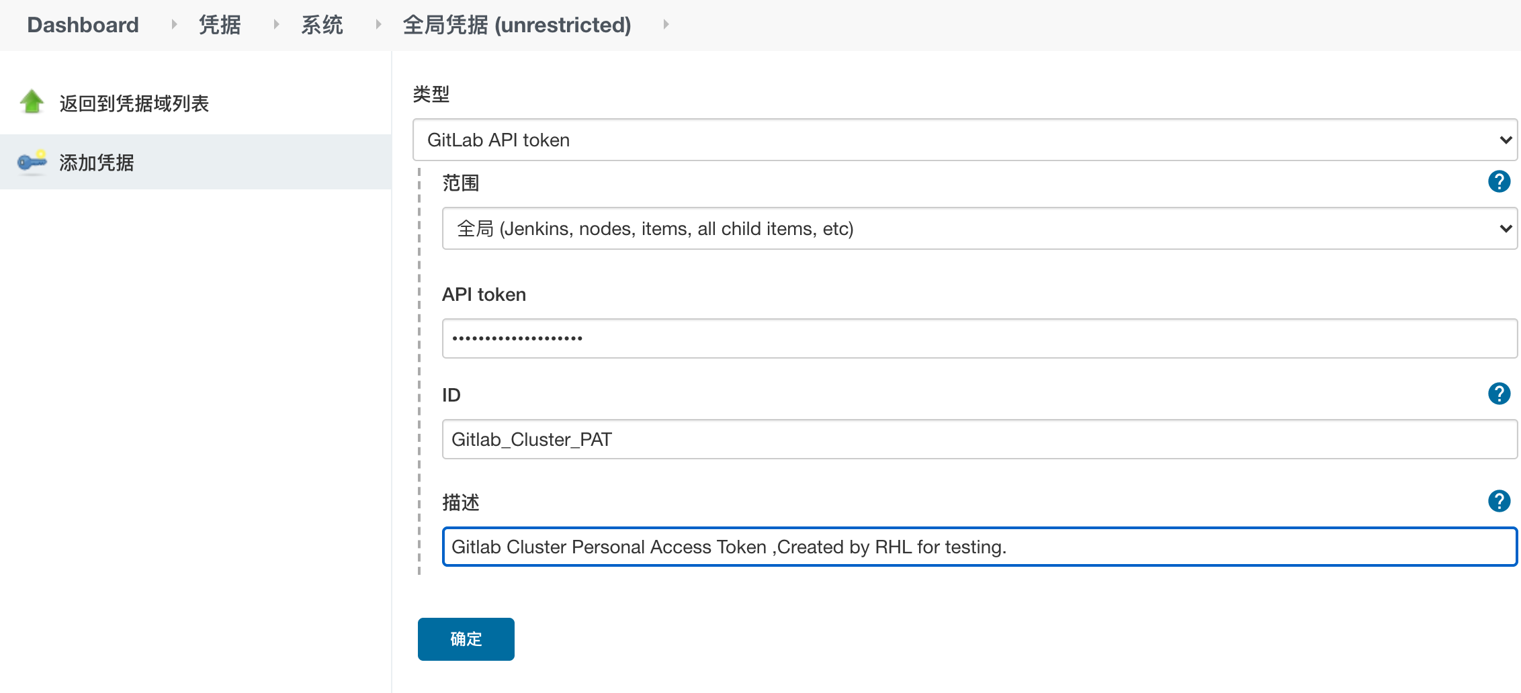Image resolution: width=1521 pixels, height=693 pixels.
Task: Open help icon for 范围 field
Action: [x=1499, y=181]
